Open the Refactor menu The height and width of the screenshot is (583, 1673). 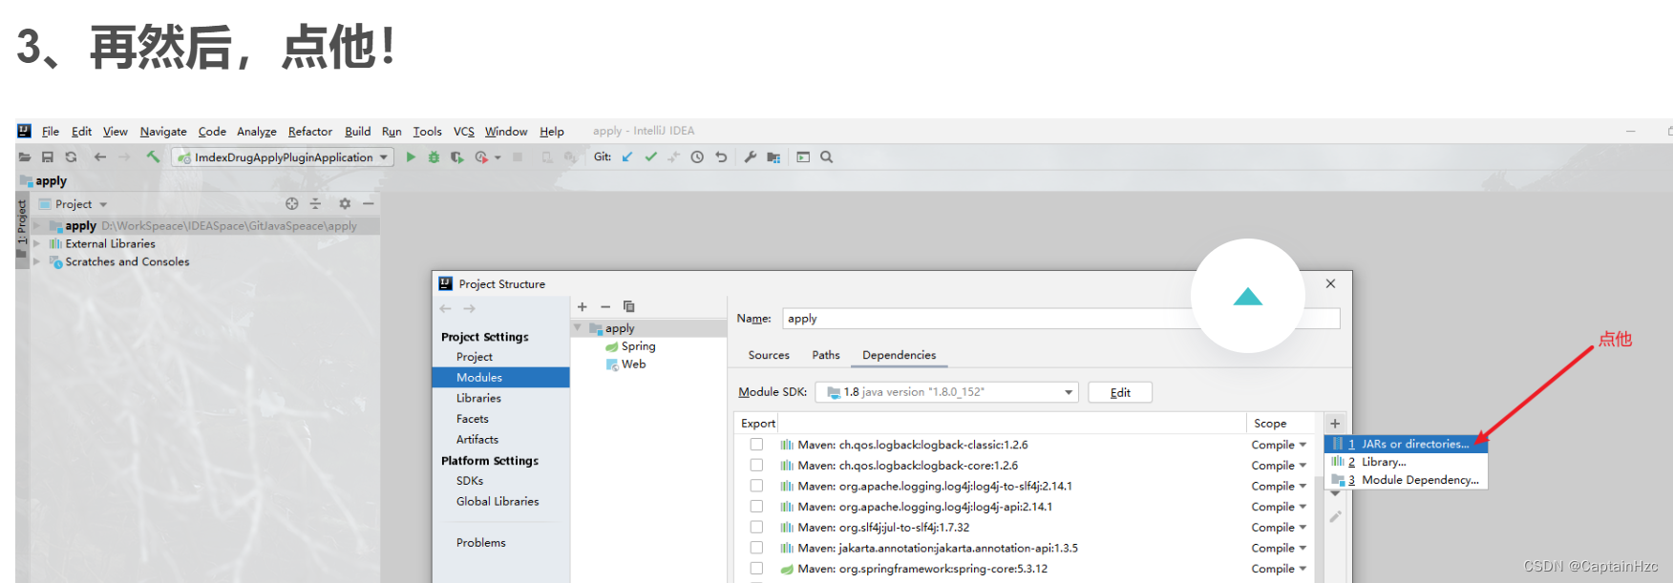tap(310, 132)
